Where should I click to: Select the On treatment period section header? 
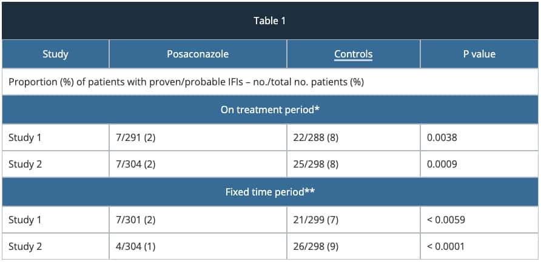click(x=270, y=110)
